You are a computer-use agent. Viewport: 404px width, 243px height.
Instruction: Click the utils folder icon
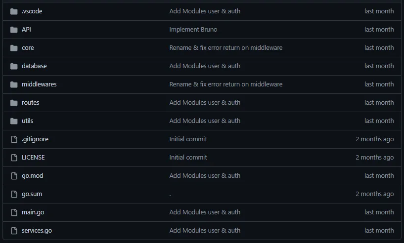pyautogui.click(x=14, y=121)
